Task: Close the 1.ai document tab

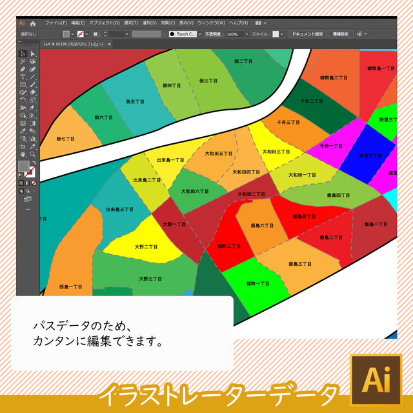Action: tap(109, 45)
